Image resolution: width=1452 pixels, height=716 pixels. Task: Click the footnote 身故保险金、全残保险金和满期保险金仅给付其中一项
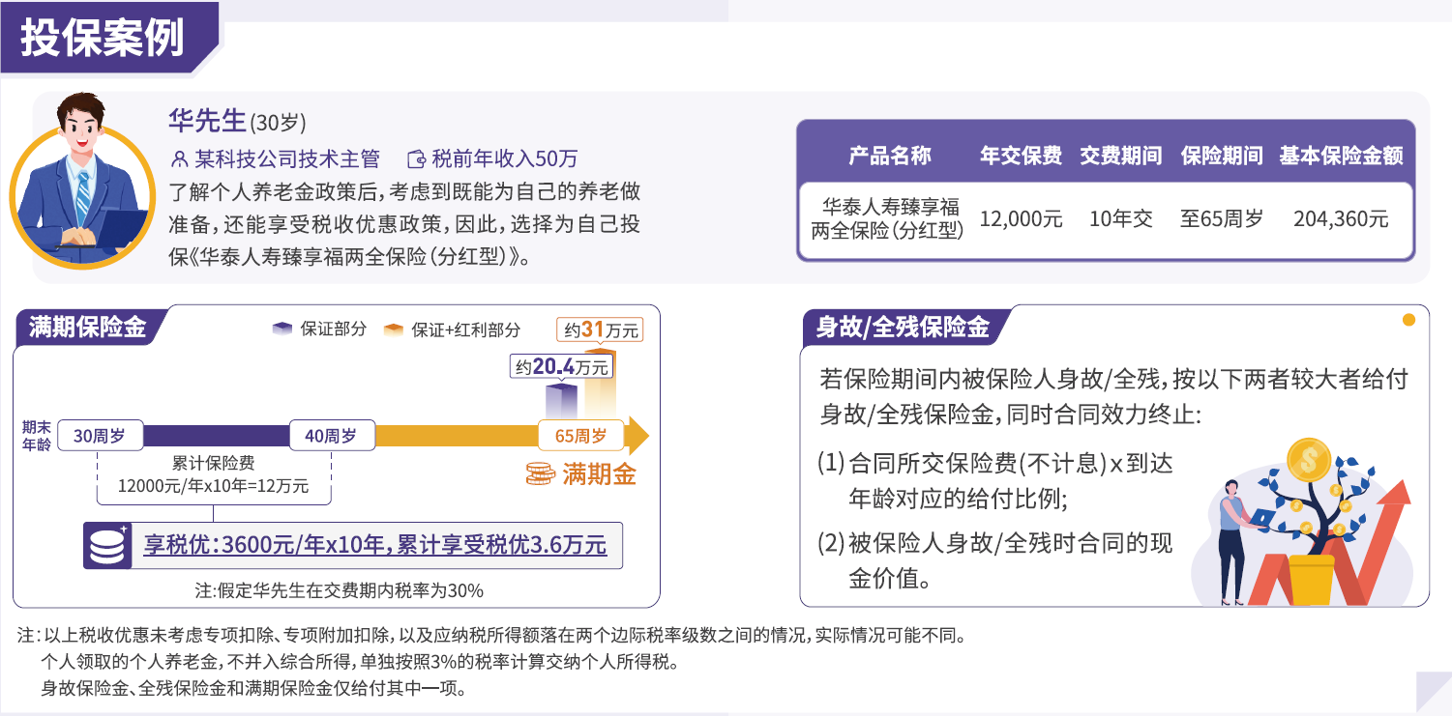click(x=254, y=689)
